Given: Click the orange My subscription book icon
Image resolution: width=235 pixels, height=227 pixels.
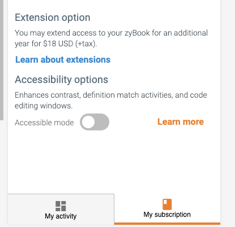Looking at the screenshot, I should click(x=167, y=204).
